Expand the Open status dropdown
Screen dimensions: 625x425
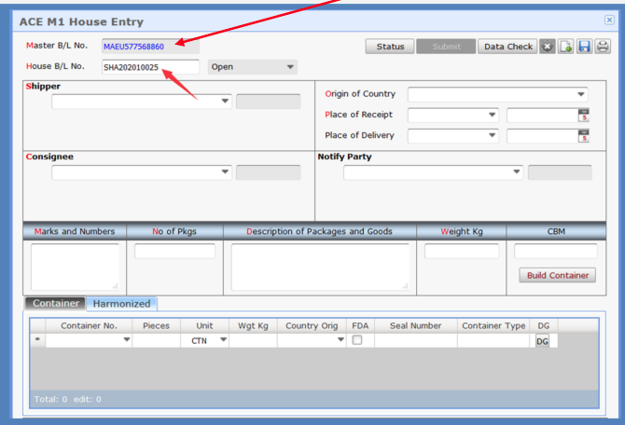point(290,67)
